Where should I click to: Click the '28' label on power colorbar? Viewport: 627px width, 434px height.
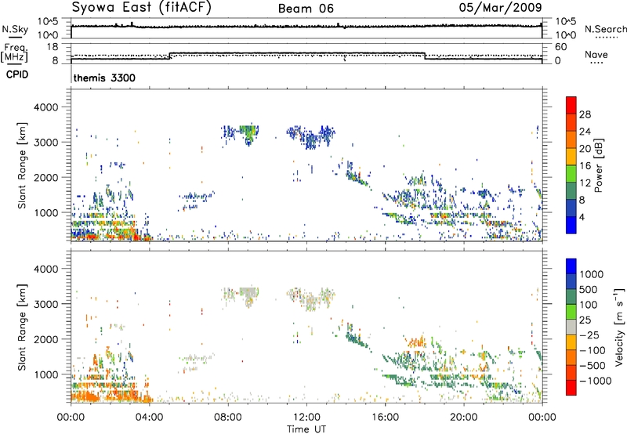point(585,114)
